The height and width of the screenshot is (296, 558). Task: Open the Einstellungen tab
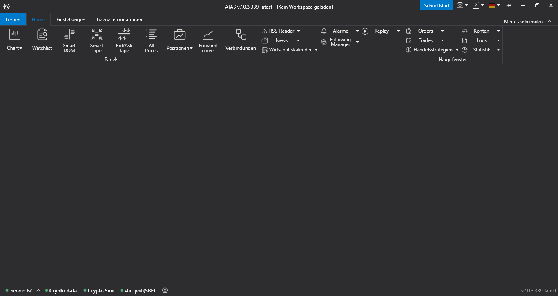tap(71, 19)
